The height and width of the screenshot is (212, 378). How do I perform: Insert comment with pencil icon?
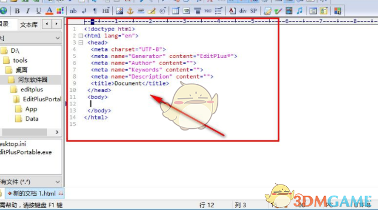click(151, 11)
